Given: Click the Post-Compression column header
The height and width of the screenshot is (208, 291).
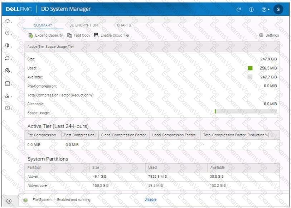Looking at the screenshot, I should coord(79,135).
